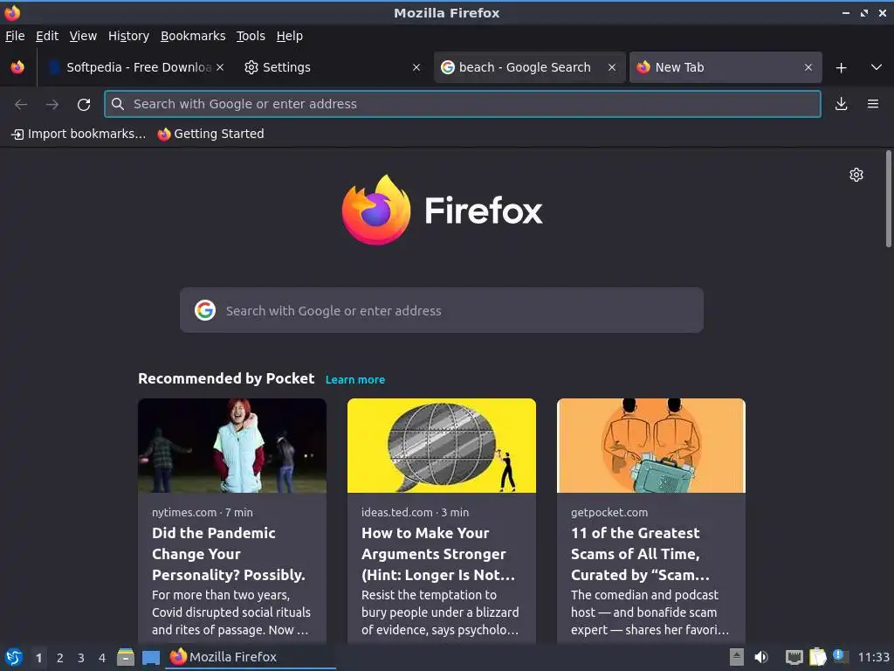894x671 pixels.
Task: Switch to workspace 4
Action: 102,658
